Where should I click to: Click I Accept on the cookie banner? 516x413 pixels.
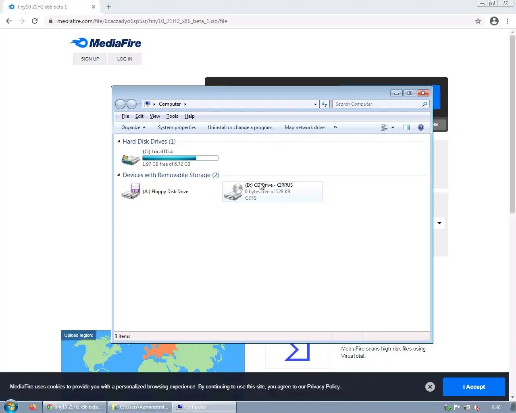click(474, 387)
